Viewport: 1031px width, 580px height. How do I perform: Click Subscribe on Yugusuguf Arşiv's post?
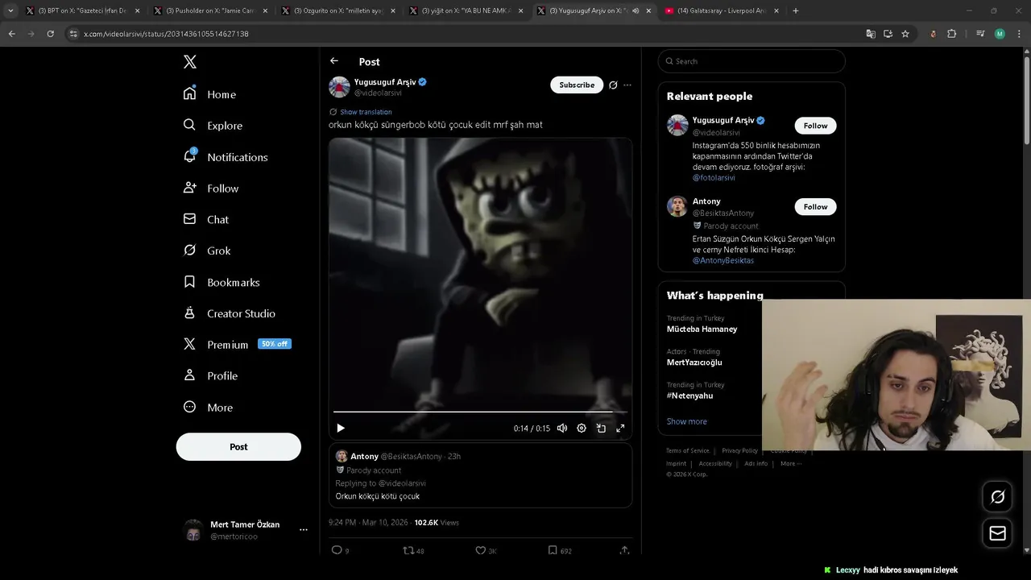(577, 85)
